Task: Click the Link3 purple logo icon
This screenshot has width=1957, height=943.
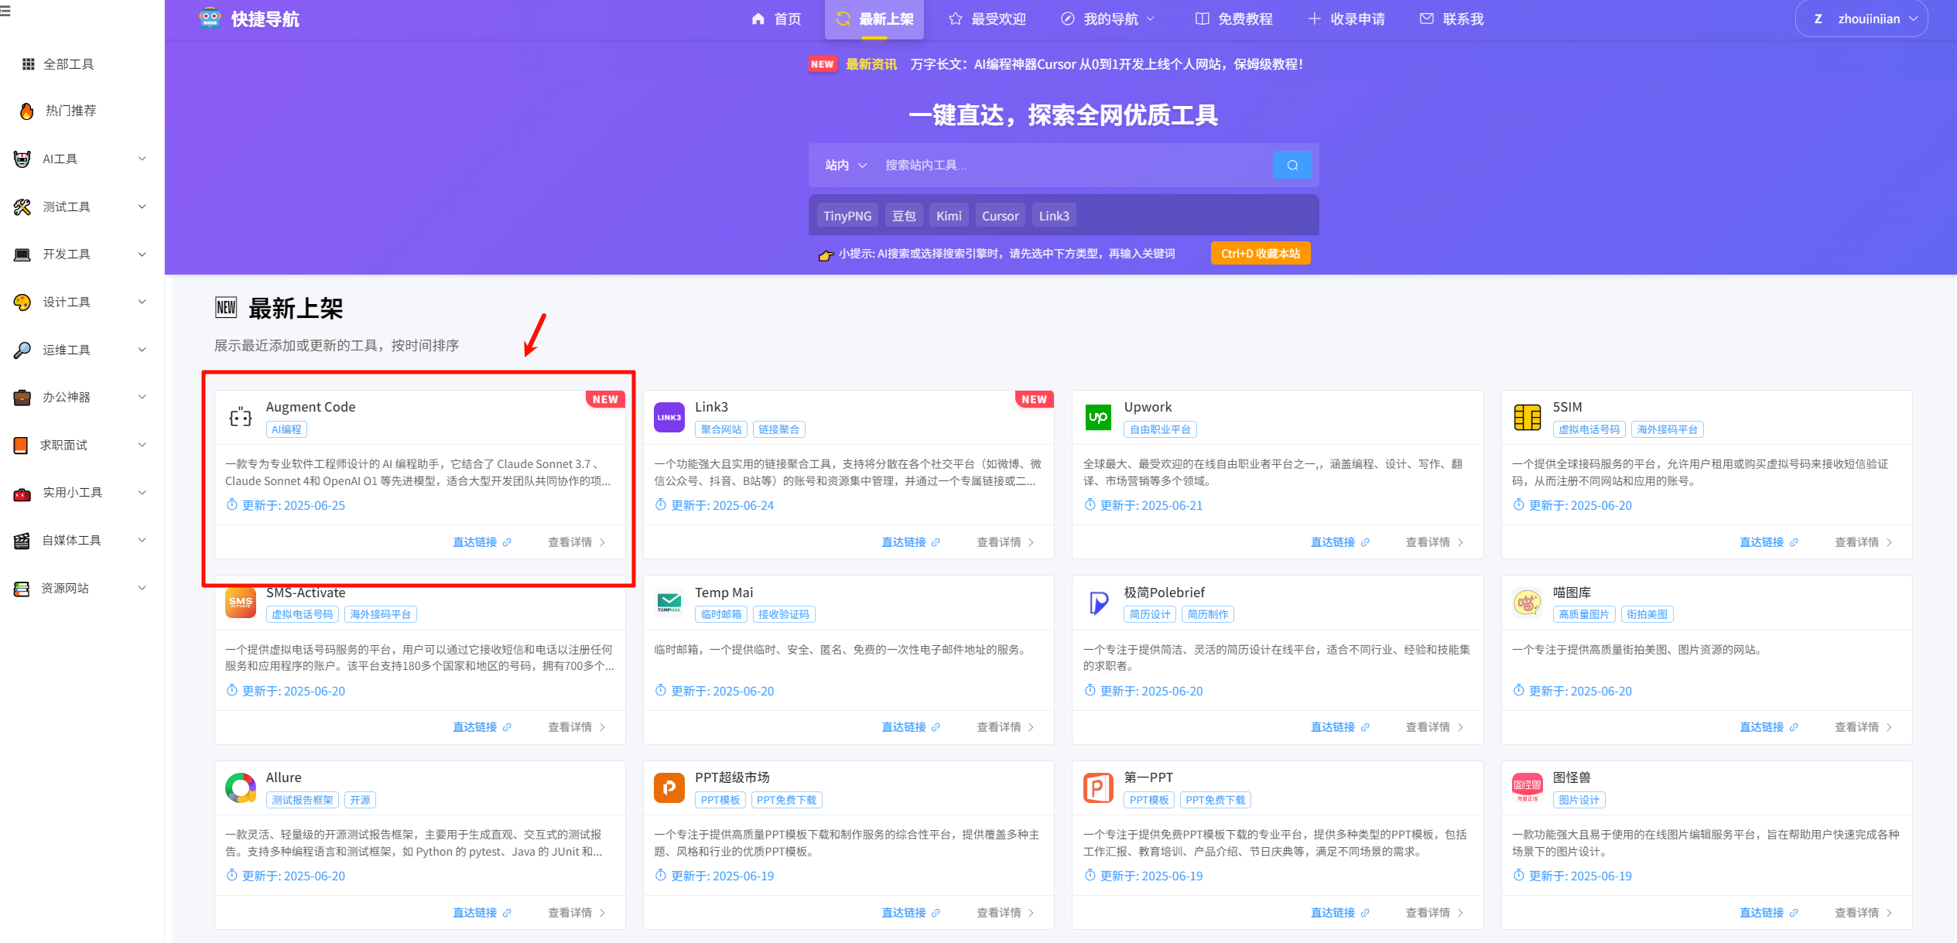Action: [669, 418]
